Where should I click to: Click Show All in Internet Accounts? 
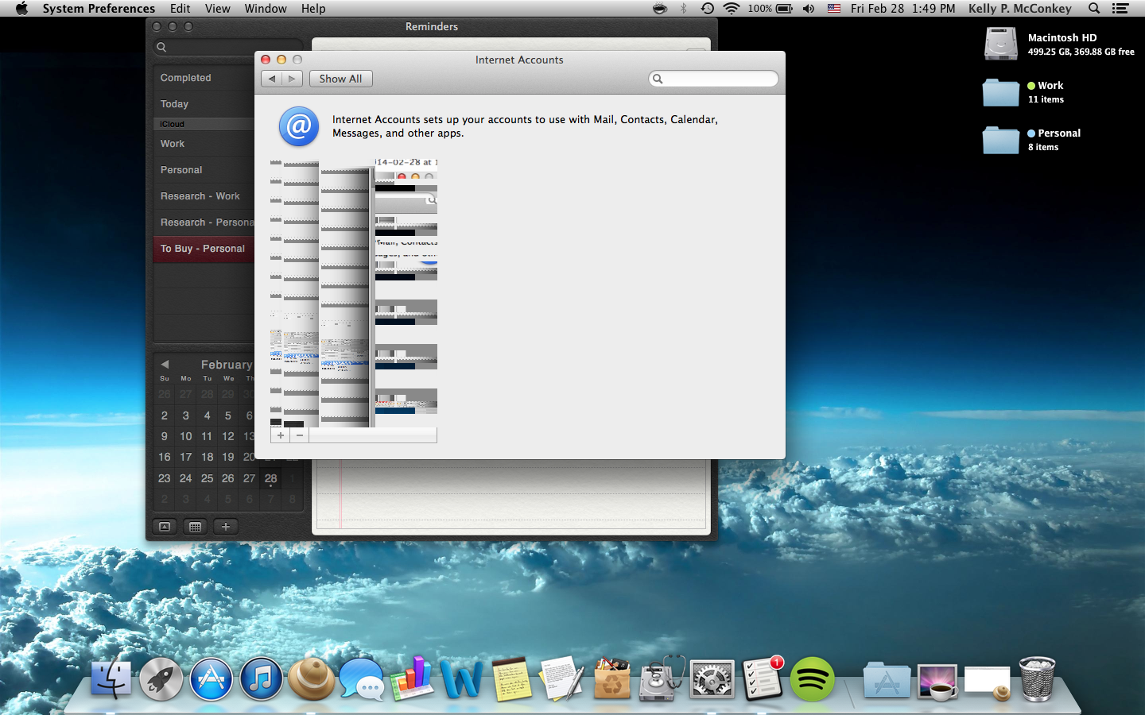pyautogui.click(x=340, y=79)
